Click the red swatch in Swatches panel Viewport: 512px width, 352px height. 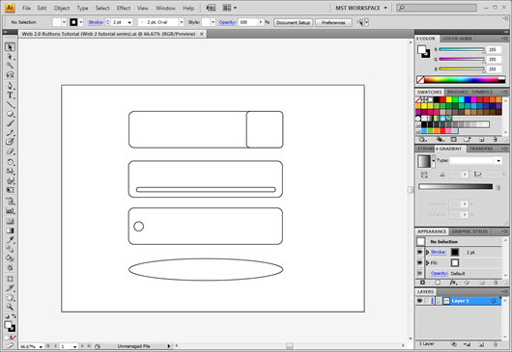point(442,99)
